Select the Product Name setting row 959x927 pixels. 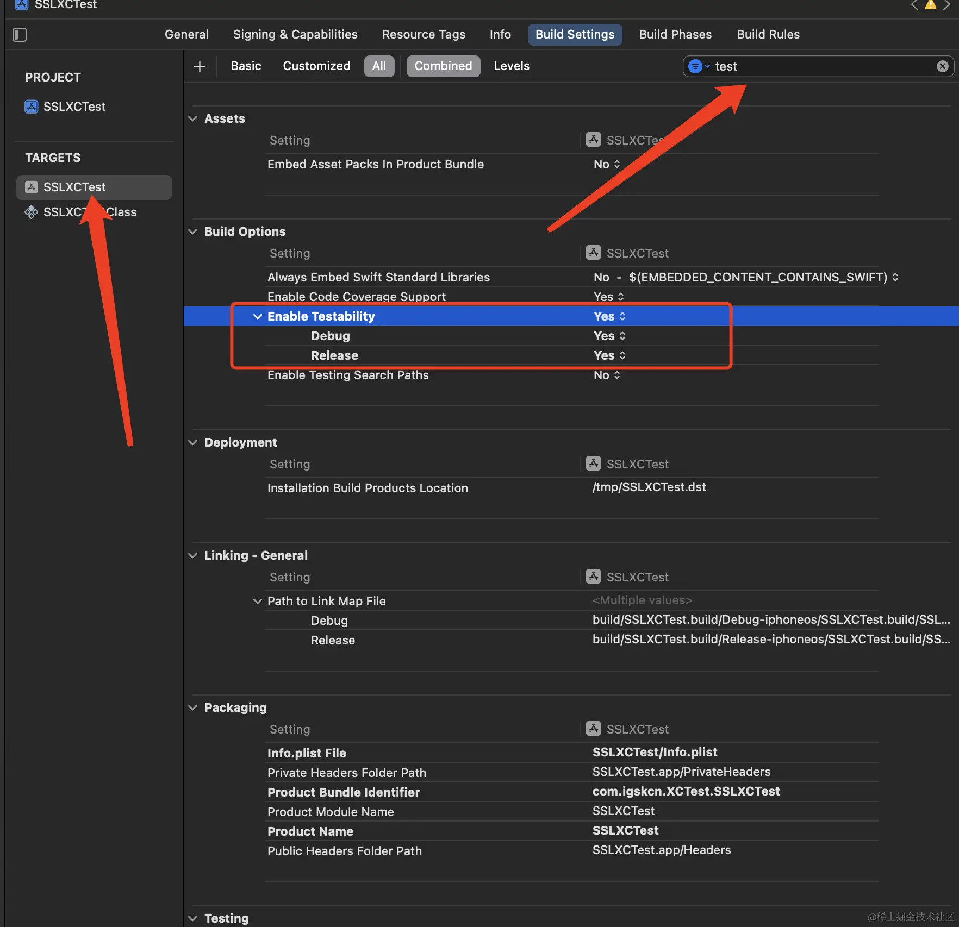pos(572,831)
